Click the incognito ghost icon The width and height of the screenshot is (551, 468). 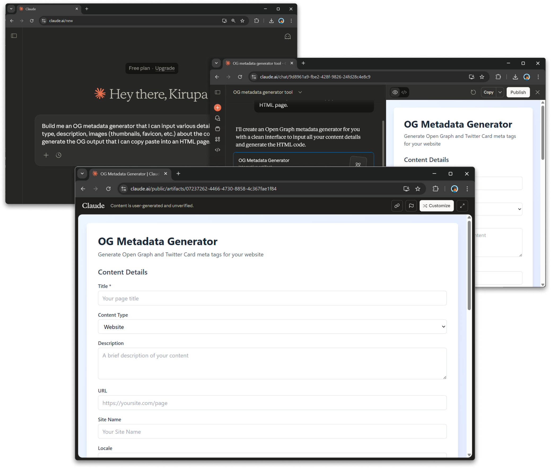[x=287, y=37]
